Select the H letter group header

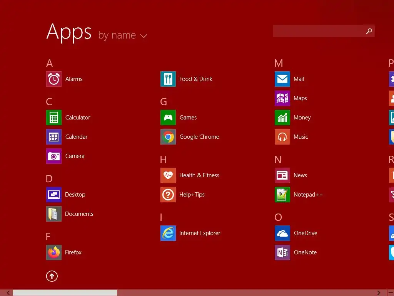pos(163,160)
